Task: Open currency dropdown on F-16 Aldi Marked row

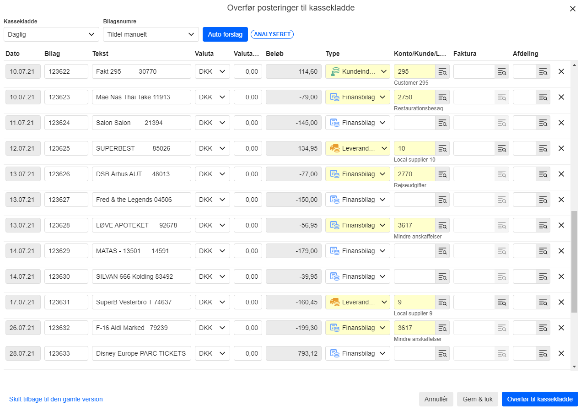Action: tap(212, 328)
